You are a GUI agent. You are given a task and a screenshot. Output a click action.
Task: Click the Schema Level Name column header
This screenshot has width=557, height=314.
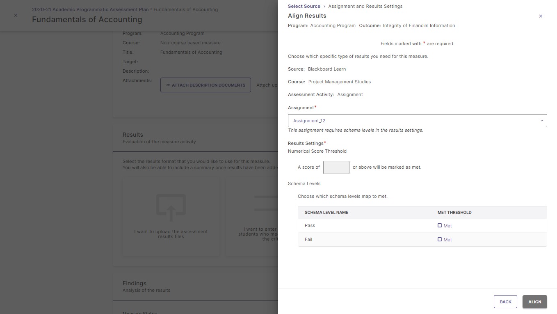point(326,213)
